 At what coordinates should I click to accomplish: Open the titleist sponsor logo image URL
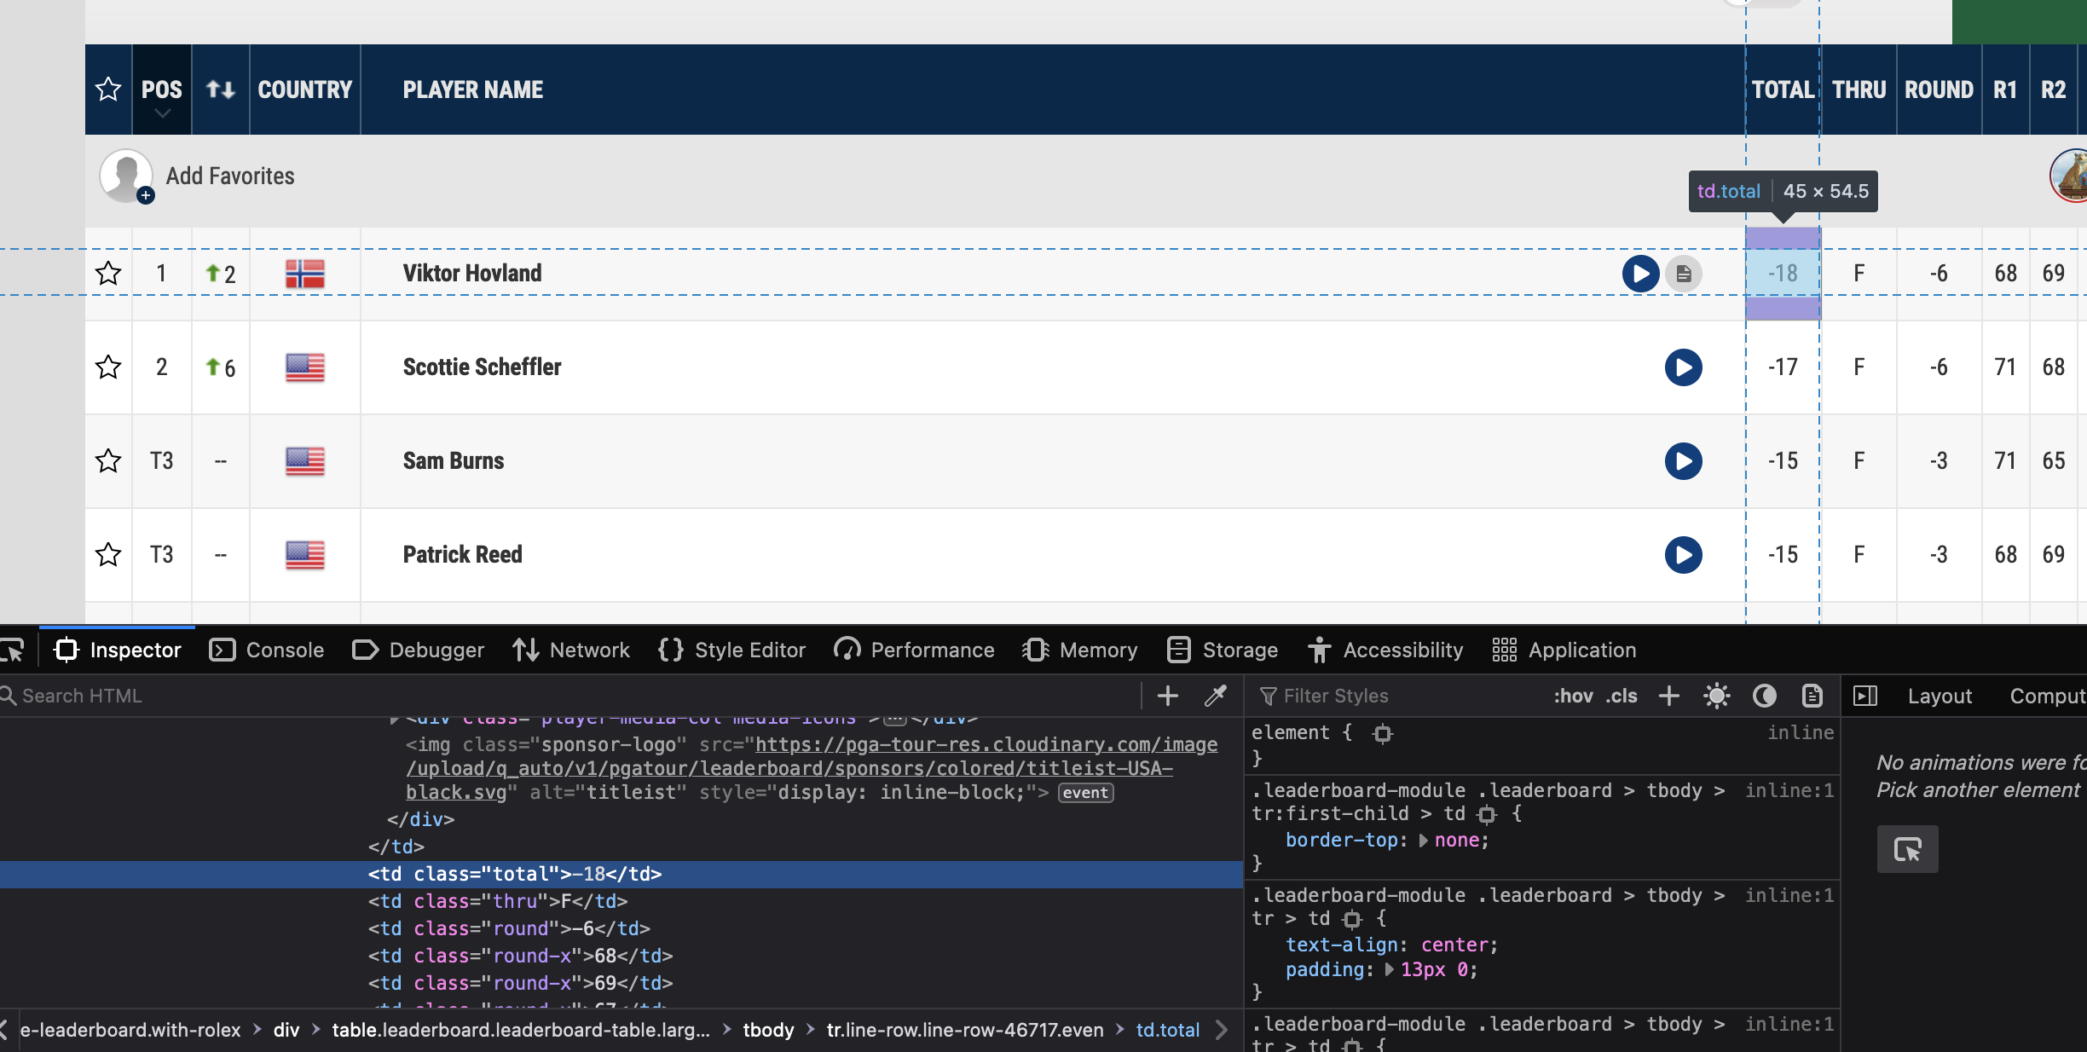point(811,769)
